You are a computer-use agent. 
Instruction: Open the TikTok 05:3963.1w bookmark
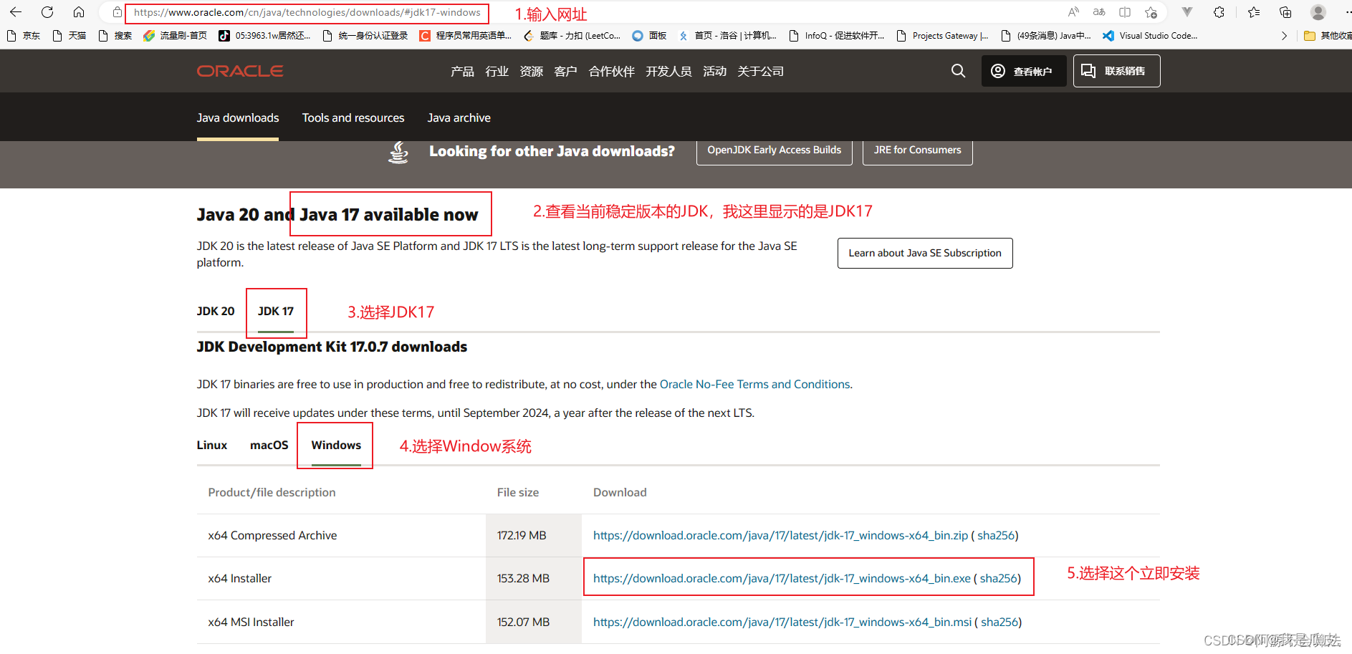tap(265, 36)
